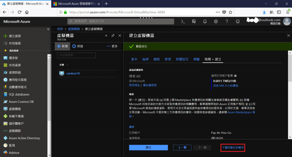Open the directory and subscription filter icon
The image size is (292, 157).
point(194,22)
